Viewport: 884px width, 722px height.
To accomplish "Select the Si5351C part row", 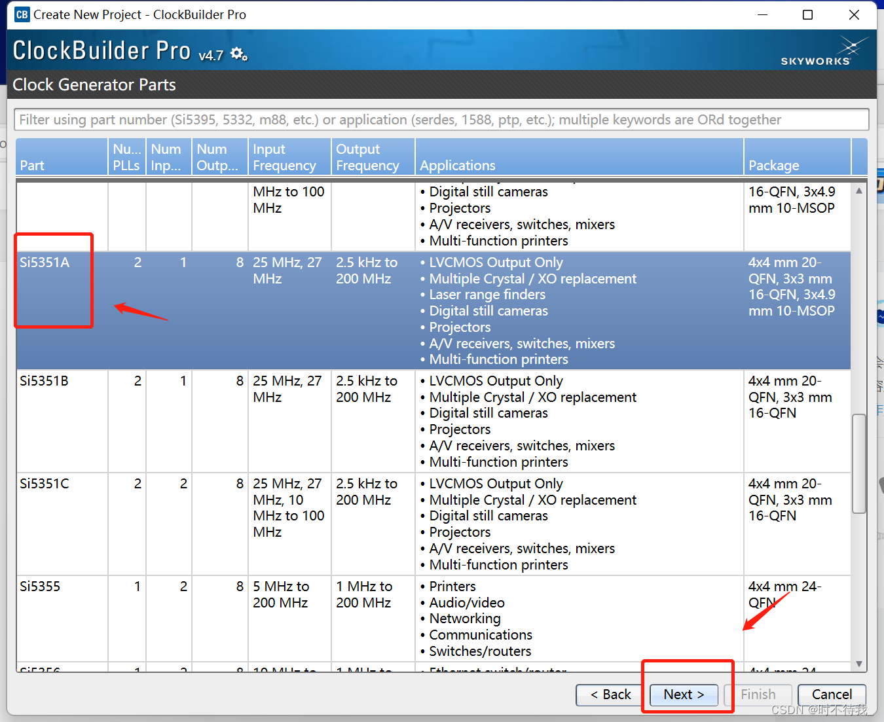I will [433, 524].
